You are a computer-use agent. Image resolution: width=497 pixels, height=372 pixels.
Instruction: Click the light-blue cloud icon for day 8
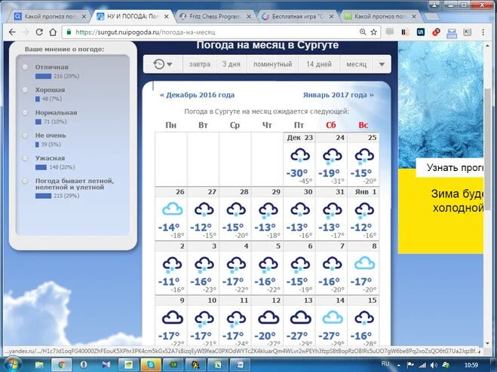tap(364, 264)
